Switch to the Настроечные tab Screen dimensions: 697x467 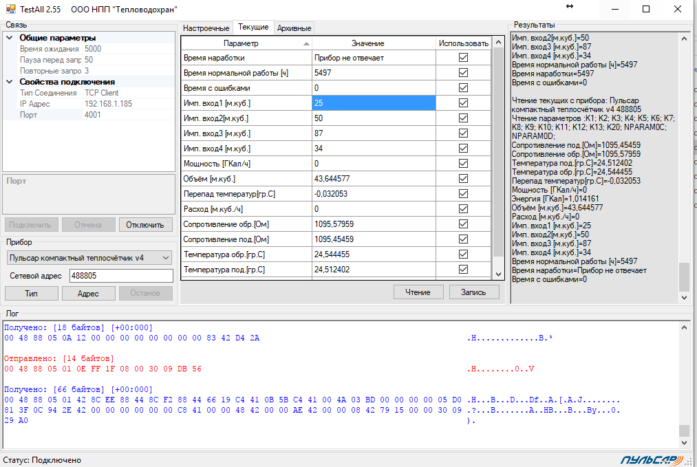click(206, 28)
